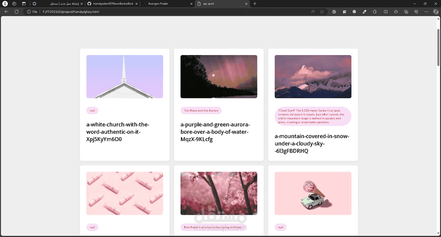441x237 pixels.
Task: Open the tab actions menu icon
Action: click(24, 3)
